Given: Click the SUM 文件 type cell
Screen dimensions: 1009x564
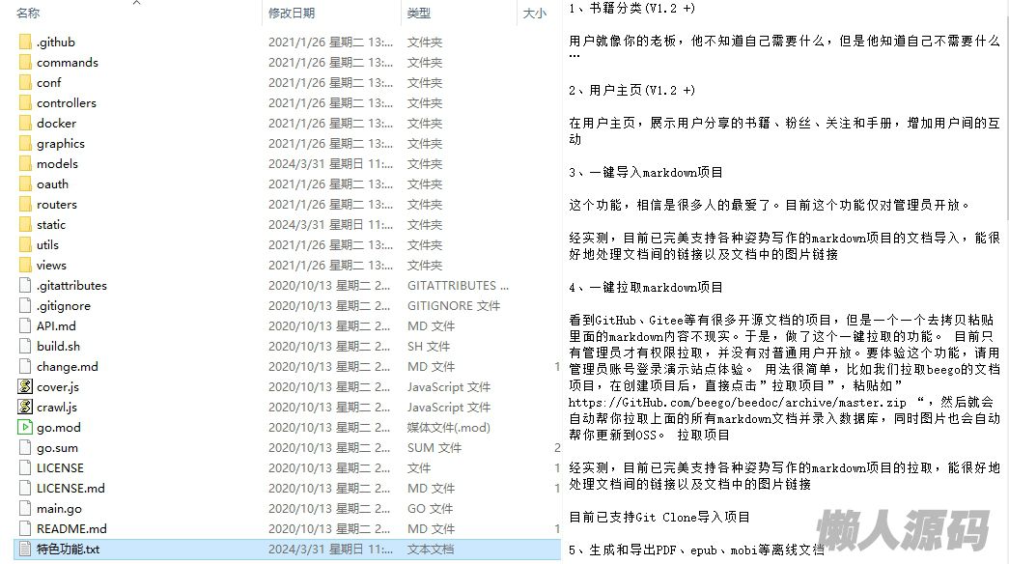Looking at the screenshot, I should (x=434, y=447).
